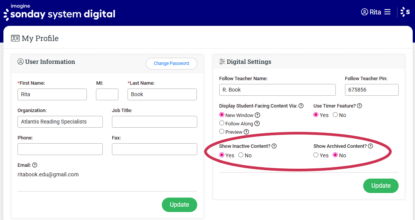Open the Rita user account menu

[371, 12]
